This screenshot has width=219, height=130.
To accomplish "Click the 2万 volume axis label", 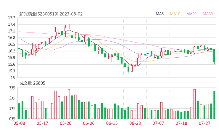I will pyautogui.click(x=12, y=98).
